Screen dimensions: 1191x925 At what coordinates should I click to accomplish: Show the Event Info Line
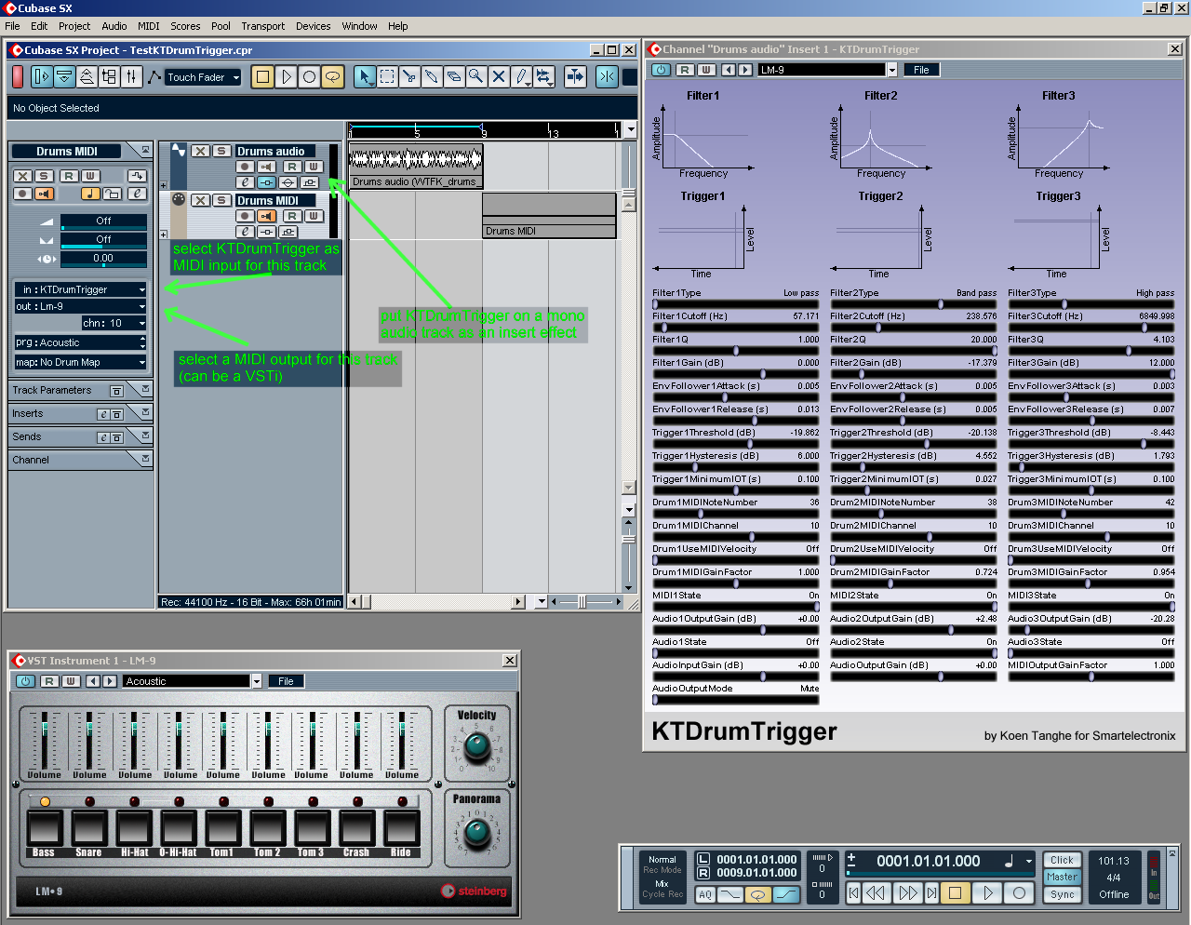click(x=64, y=77)
